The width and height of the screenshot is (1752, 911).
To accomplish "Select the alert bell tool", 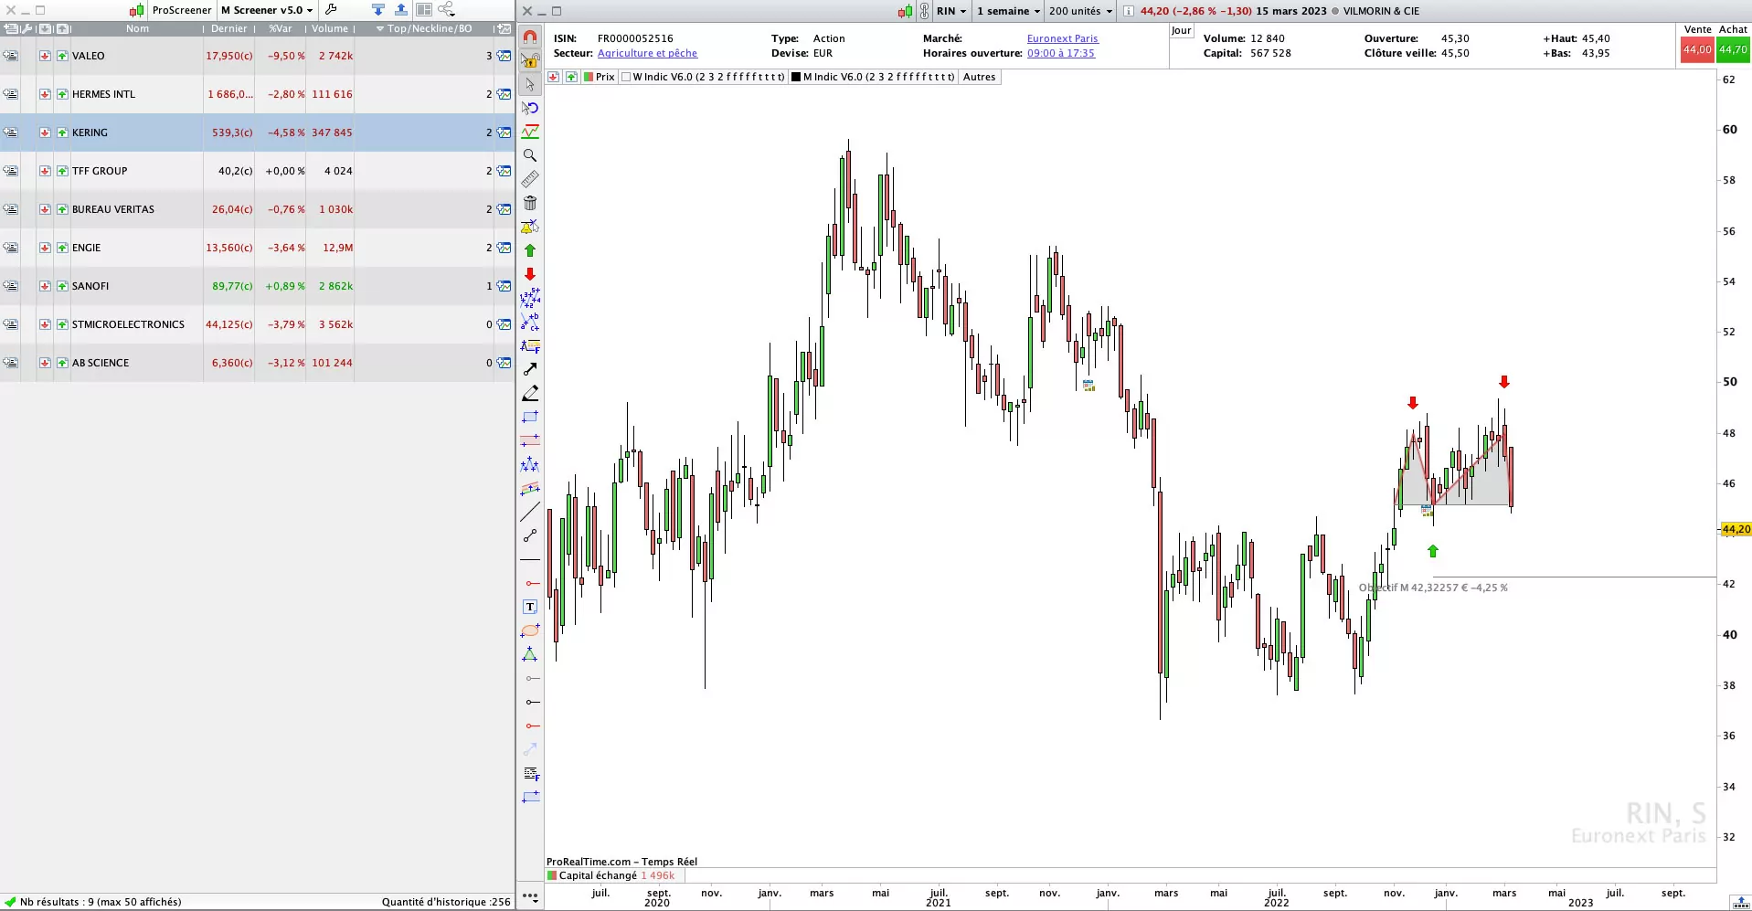I will (x=530, y=227).
